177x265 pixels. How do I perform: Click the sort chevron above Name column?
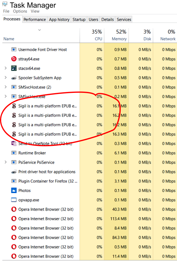click(x=40, y=30)
